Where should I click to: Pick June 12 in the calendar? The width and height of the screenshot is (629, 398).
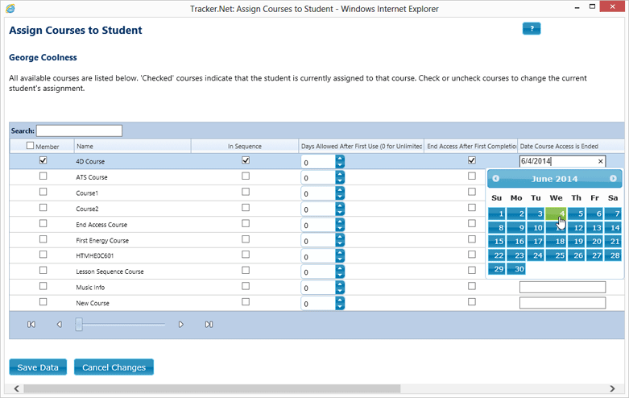[x=576, y=227]
